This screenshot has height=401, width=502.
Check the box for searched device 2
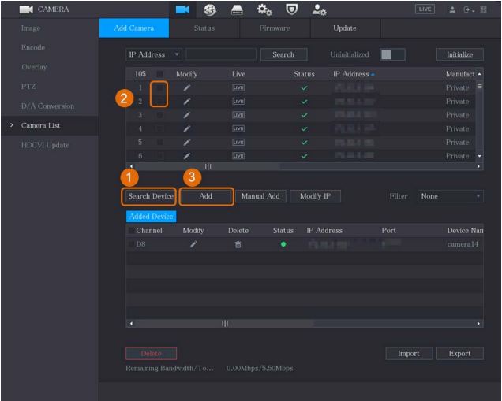tap(159, 102)
